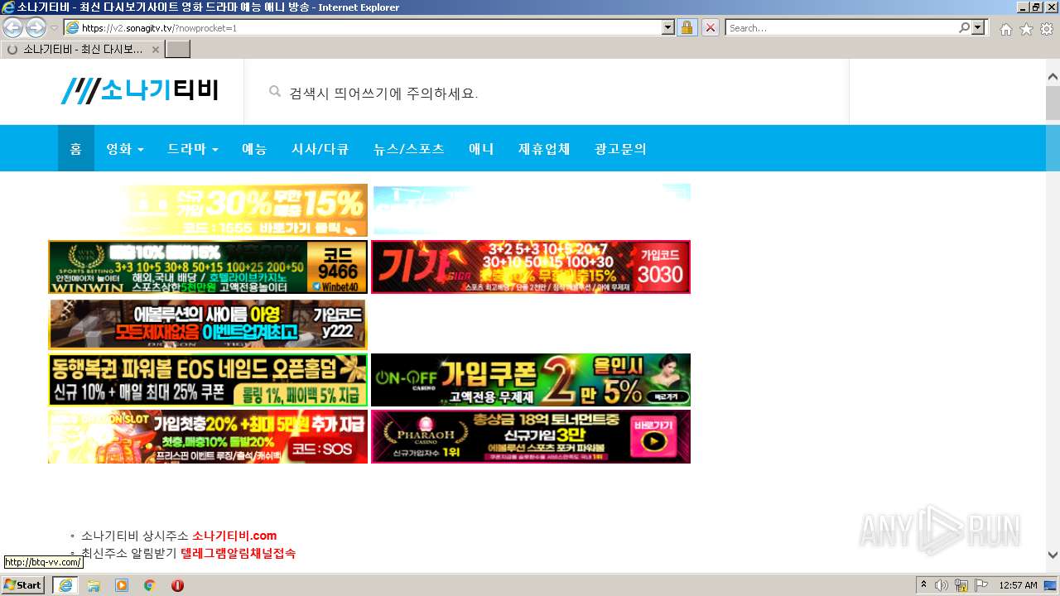Screen dimensions: 1060x596
Task: Stop loading with the red X button
Action: 710,27
